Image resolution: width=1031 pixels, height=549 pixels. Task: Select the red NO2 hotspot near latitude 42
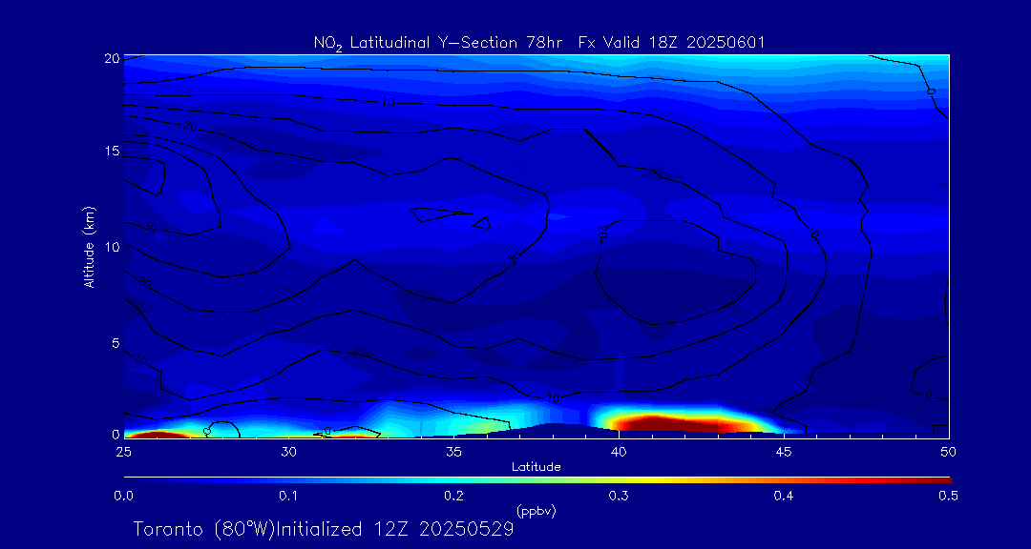coord(668,422)
